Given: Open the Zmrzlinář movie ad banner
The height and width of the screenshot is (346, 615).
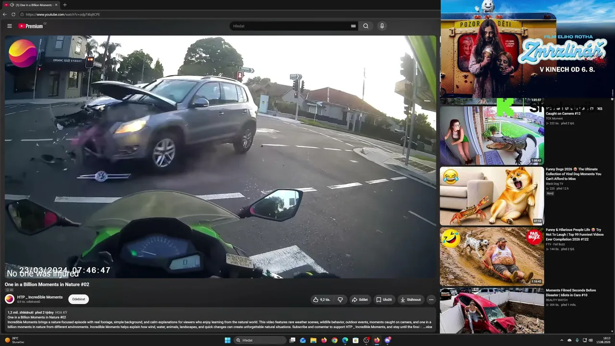Looking at the screenshot, I should pos(528,49).
